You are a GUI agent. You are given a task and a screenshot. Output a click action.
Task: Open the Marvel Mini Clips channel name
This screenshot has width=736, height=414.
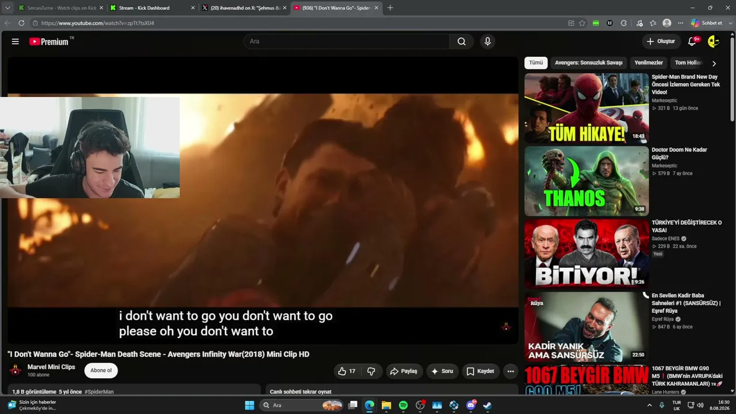pyautogui.click(x=51, y=367)
